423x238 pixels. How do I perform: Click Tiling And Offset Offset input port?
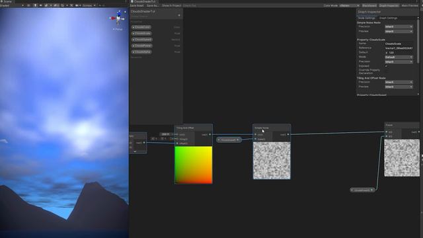tap(177, 143)
